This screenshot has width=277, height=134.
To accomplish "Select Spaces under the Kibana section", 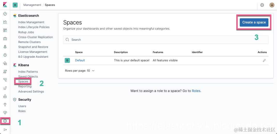I will 23,81.
